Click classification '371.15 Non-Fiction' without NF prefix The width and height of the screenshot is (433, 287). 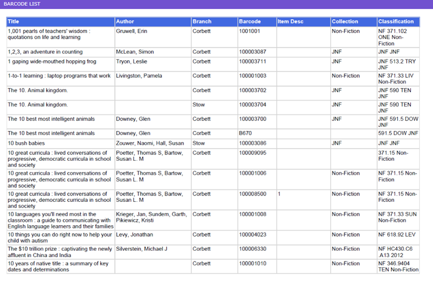point(393,156)
